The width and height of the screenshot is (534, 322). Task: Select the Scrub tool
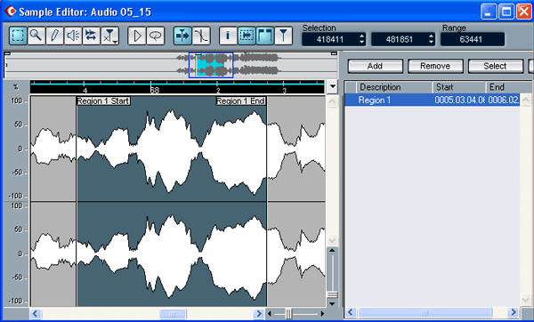click(91, 36)
